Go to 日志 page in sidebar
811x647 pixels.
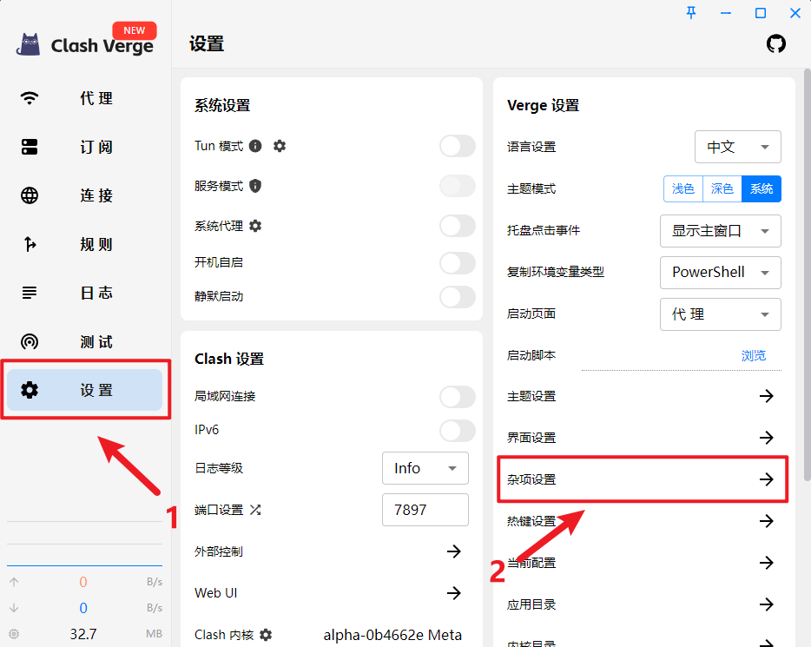click(x=84, y=293)
